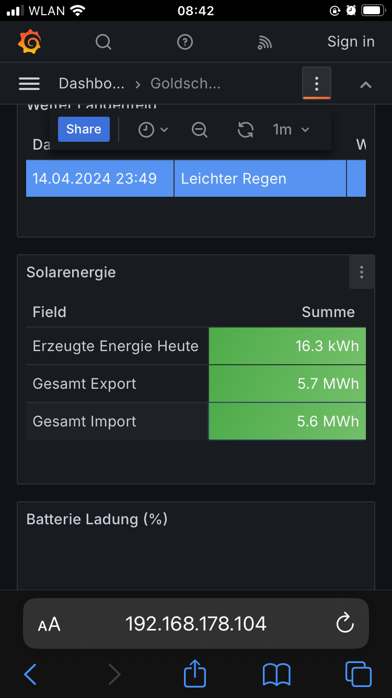Click the Share button
This screenshot has width=392, height=698.
pyautogui.click(x=84, y=129)
